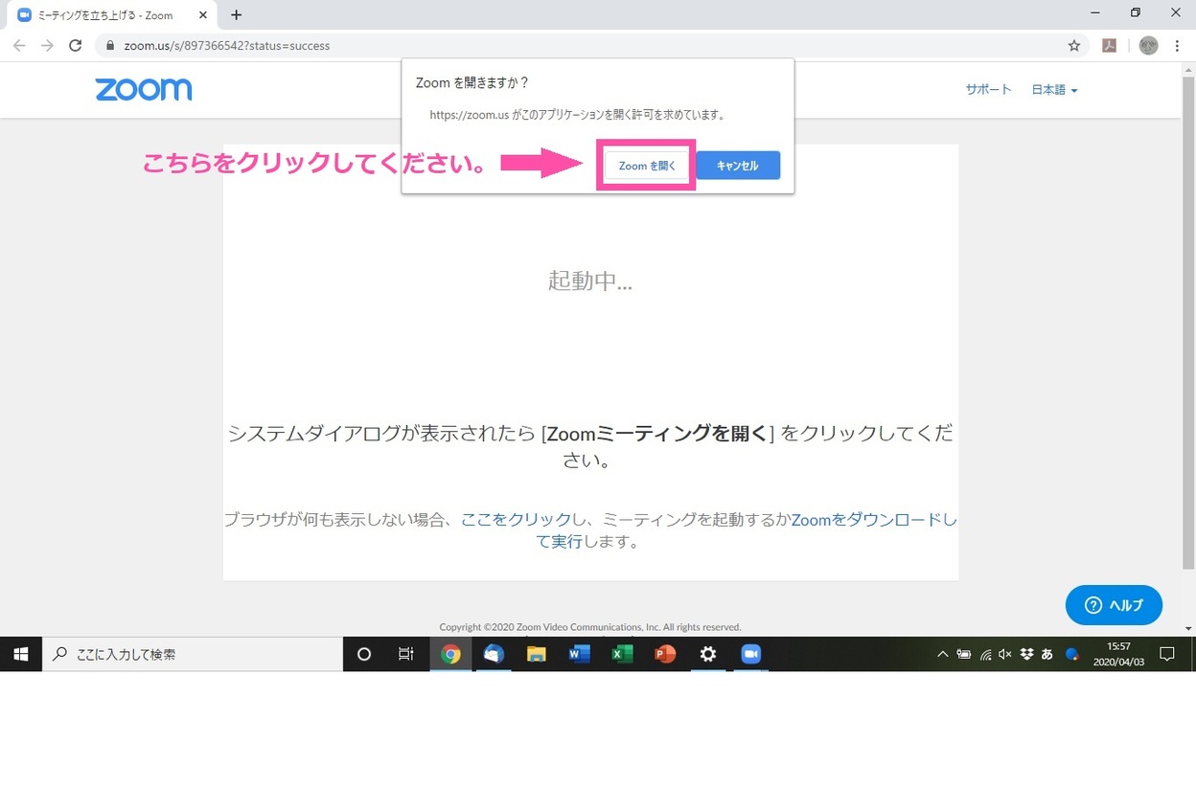The width and height of the screenshot is (1196, 787).
Task: Open the サポート link
Action: [988, 89]
